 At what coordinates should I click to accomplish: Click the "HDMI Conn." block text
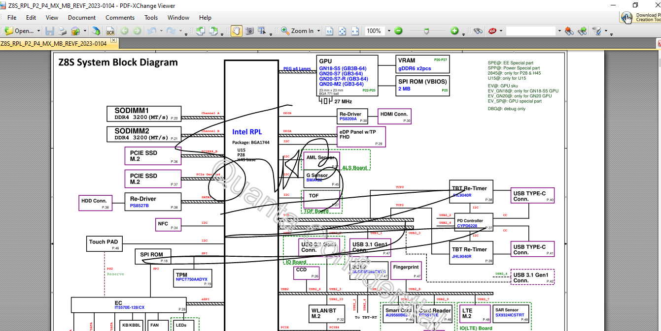point(394,114)
